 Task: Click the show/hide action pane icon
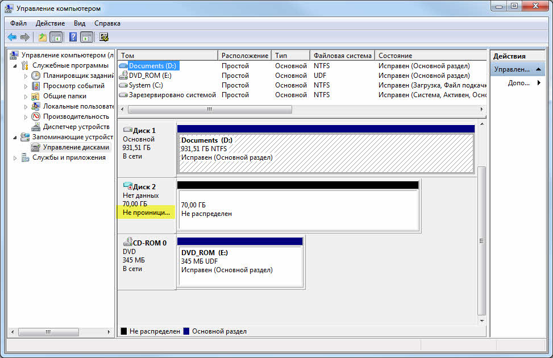tap(87, 37)
